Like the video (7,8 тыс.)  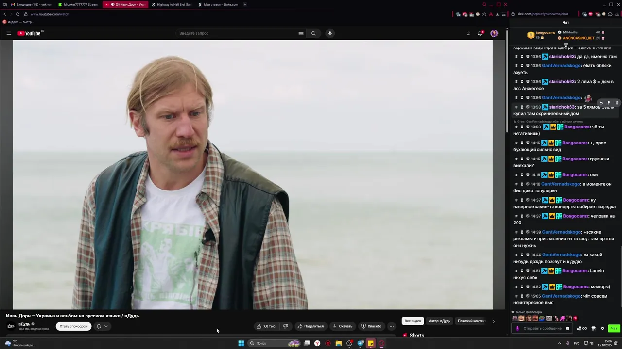coord(266,326)
